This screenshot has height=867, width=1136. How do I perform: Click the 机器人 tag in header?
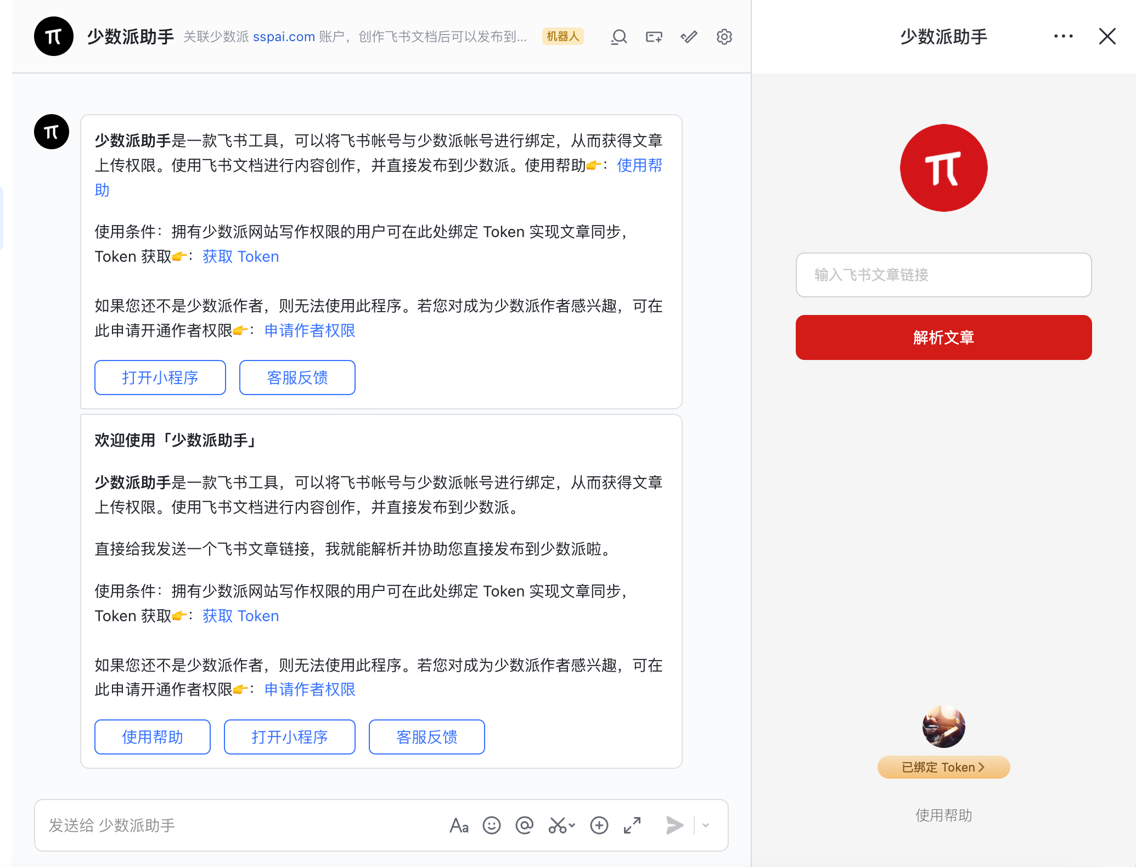pyautogui.click(x=563, y=36)
